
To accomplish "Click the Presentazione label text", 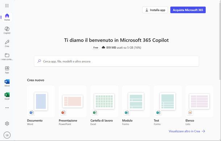I will (x=68, y=121).
